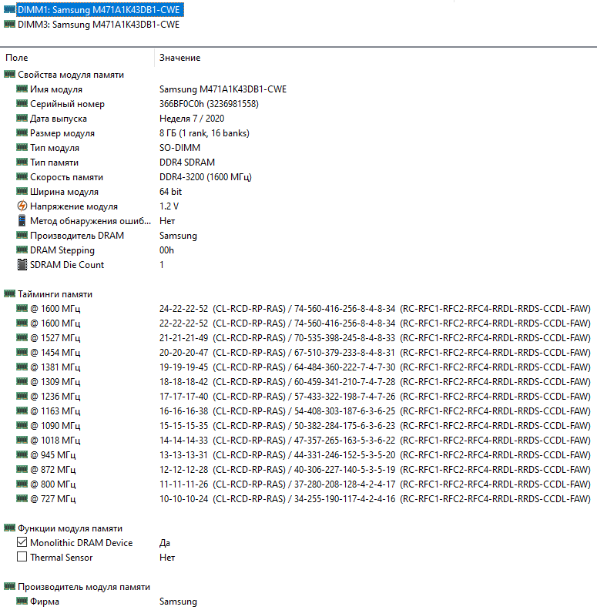Select the '00h' DRAM Stepping value
The image size is (597, 610).
coord(166,250)
